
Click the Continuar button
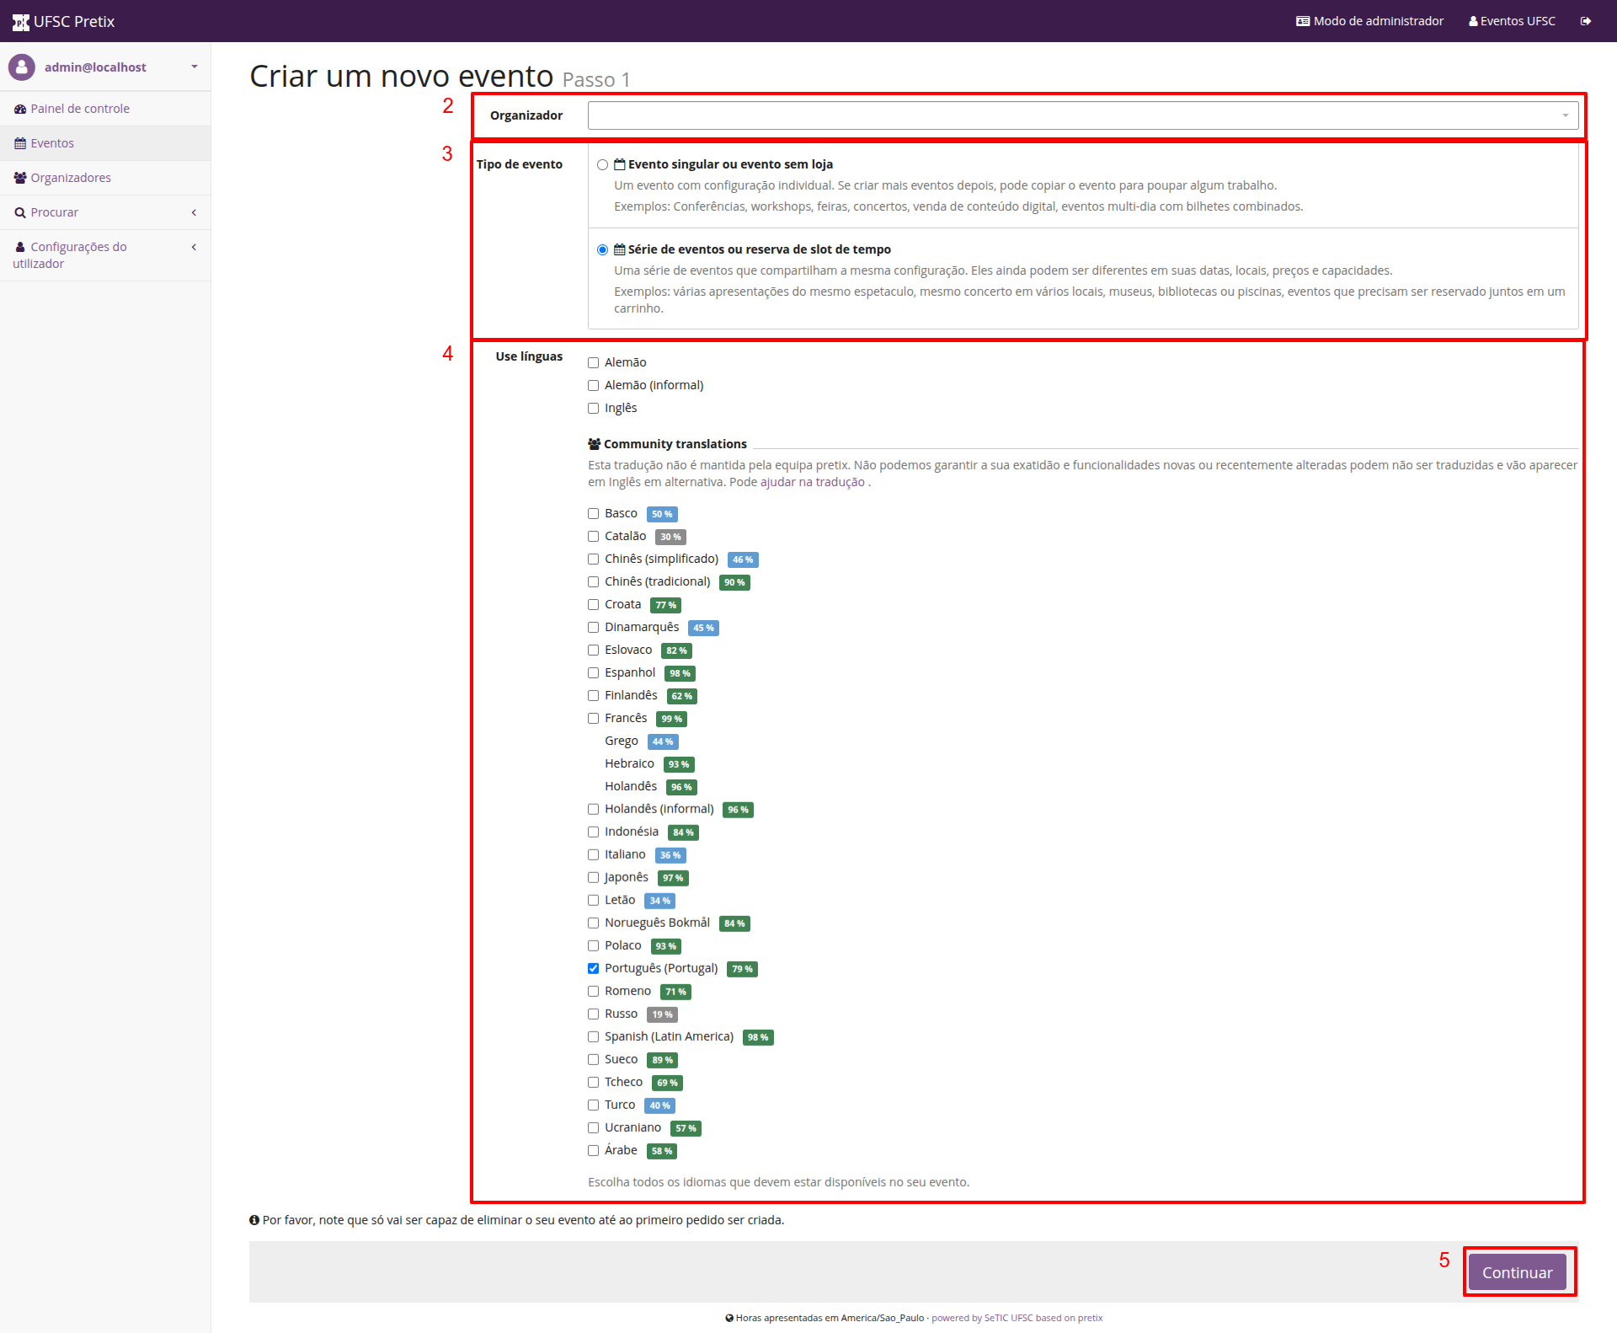point(1518,1272)
